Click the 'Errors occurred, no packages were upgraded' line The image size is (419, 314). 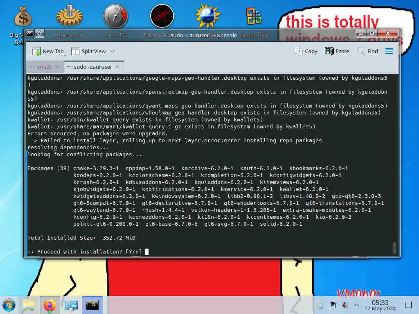coord(97,134)
